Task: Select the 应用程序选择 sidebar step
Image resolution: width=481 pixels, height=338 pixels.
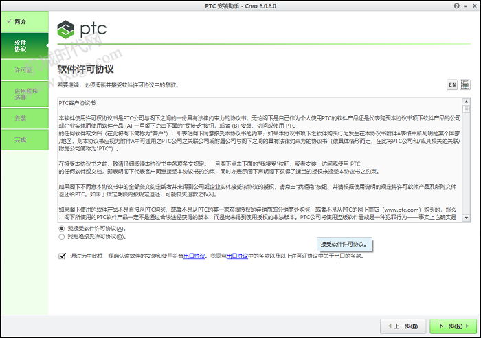Action: 25,94
